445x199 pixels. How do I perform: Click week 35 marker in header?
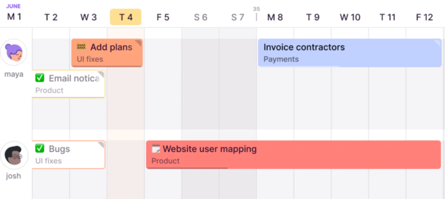pos(256,9)
